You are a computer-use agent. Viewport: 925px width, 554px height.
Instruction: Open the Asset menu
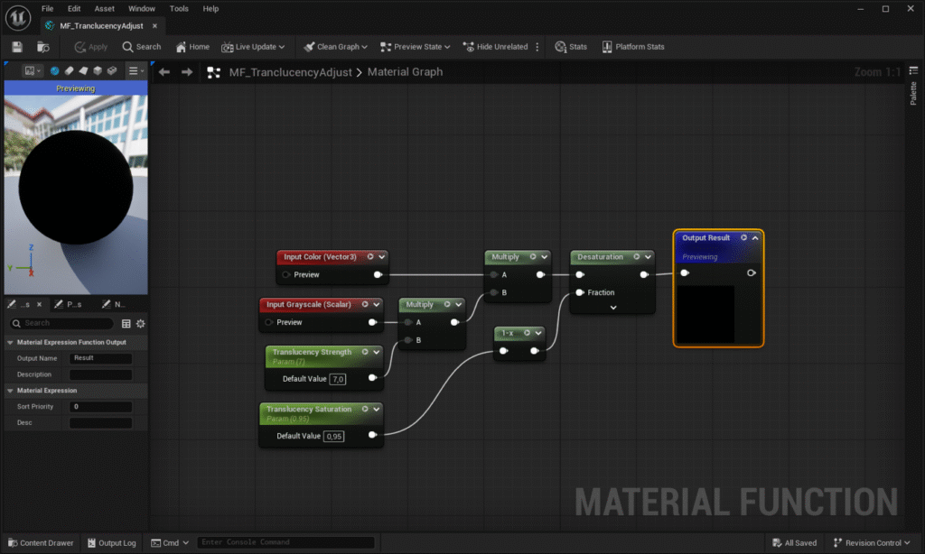(104, 8)
